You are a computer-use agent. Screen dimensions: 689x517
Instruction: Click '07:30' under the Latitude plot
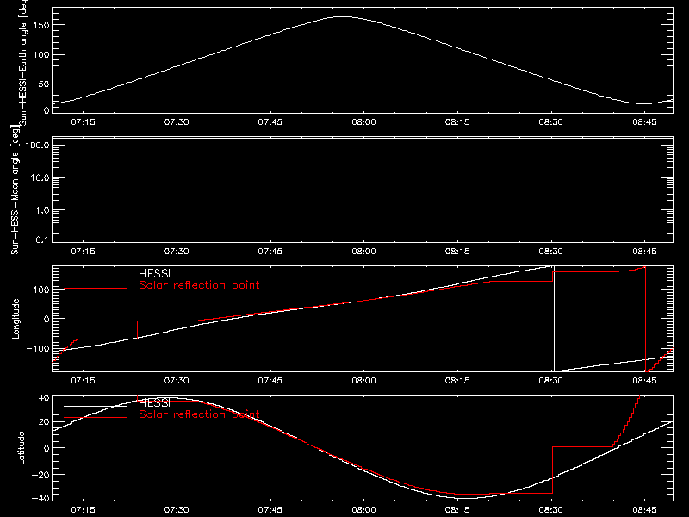coord(177,510)
